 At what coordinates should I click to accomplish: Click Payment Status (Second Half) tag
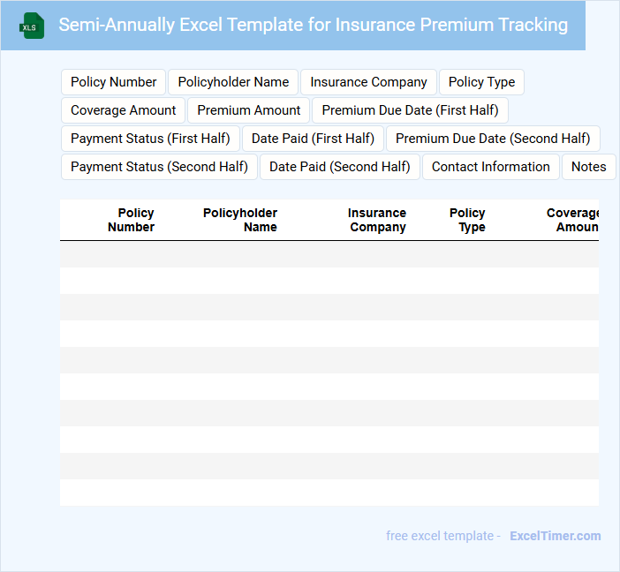pyautogui.click(x=159, y=167)
